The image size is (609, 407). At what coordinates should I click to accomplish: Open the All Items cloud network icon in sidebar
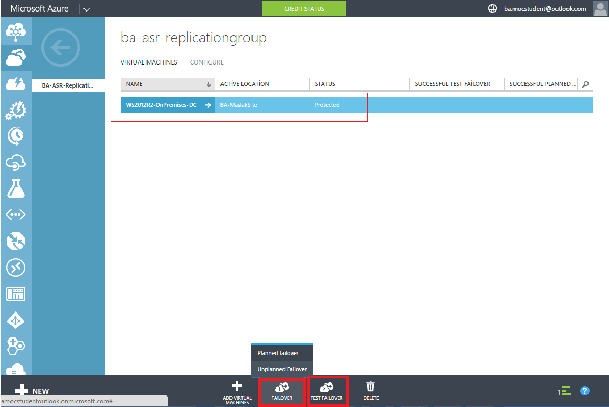tap(16, 32)
